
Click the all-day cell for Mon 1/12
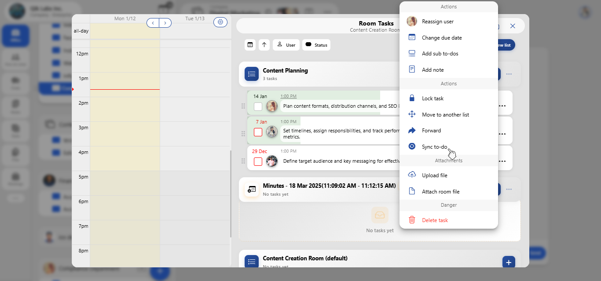tap(125, 31)
